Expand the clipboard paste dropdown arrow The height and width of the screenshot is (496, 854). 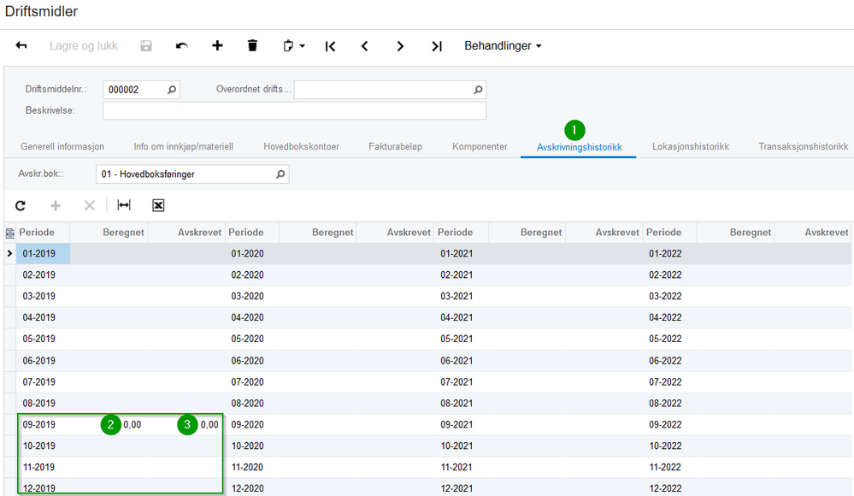click(x=303, y=46)
